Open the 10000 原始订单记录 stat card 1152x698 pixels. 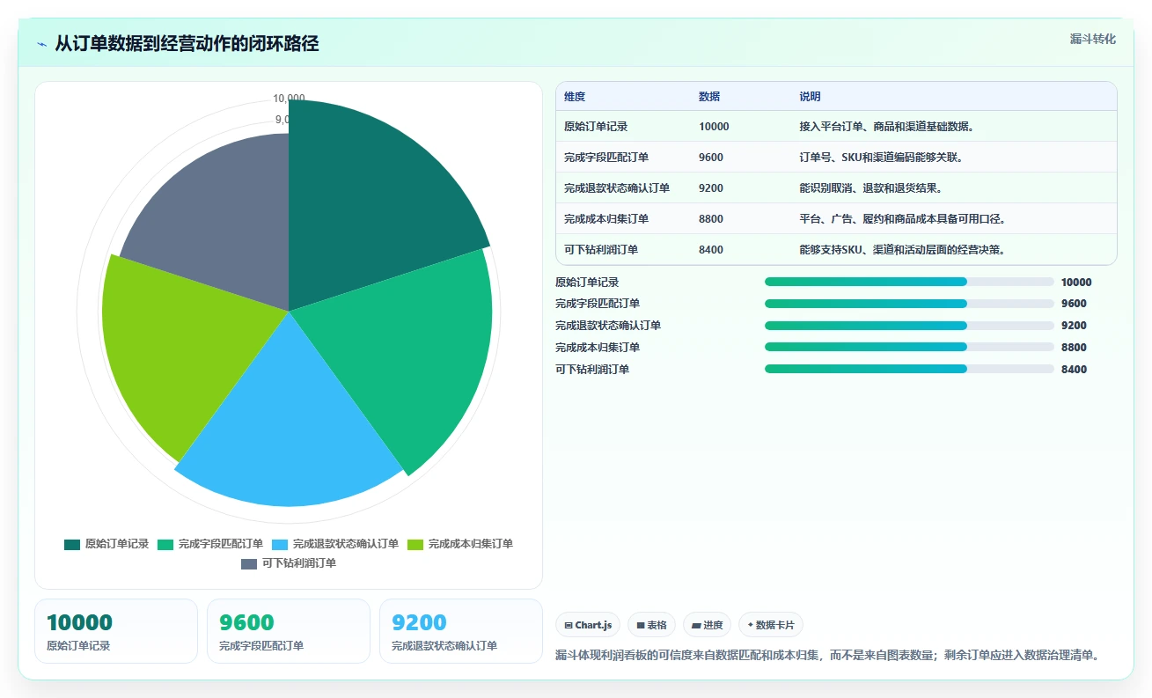[116, 631]
